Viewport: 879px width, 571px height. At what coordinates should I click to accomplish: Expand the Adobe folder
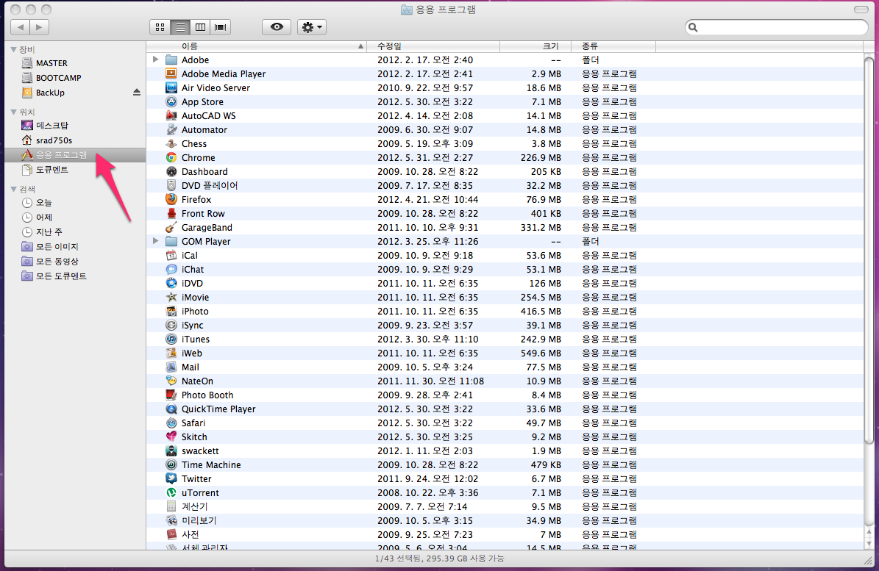(x=155, y=60)
